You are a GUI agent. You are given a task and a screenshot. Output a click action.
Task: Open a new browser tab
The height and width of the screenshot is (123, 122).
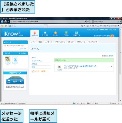(x=46, y=26)
